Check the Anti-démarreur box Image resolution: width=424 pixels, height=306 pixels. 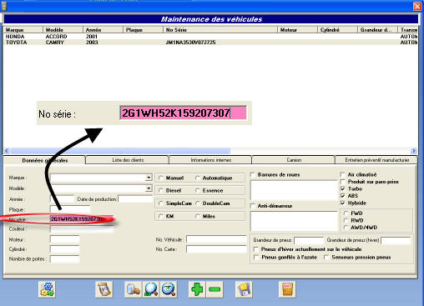point(253,206)
